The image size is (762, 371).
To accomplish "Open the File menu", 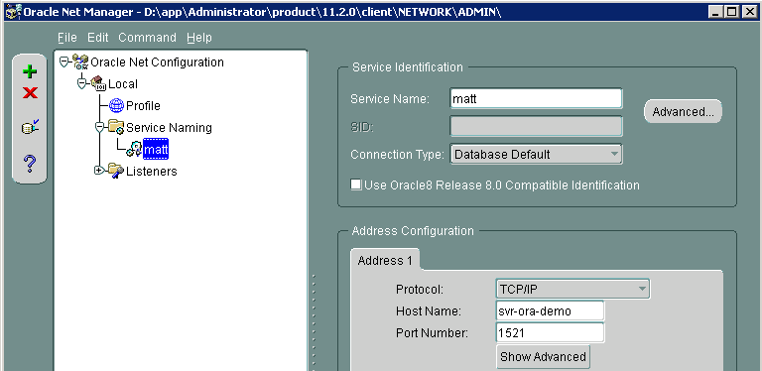I will click(x=67, y=38).
